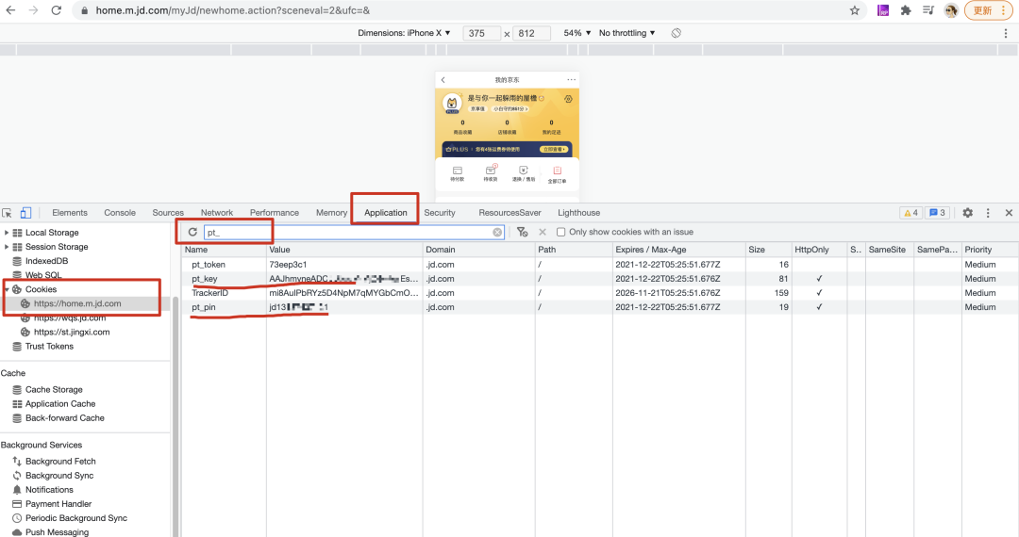Screen dimensions: 1019x537
Task: Click the rotate device icon
Action: 677,33
